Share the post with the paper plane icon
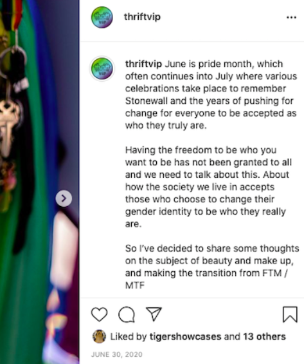 pos(154,314)
